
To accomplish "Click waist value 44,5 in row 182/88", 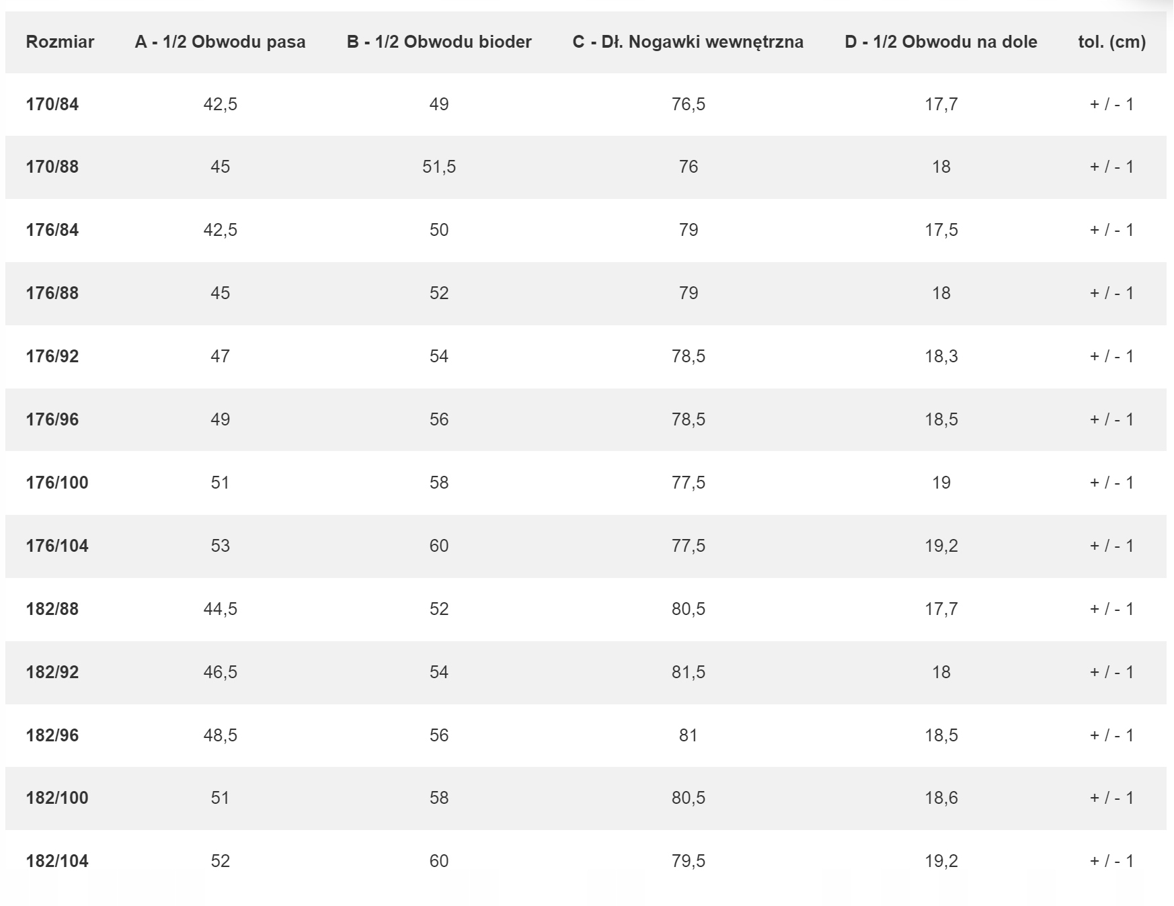I will (x=220, y=609).
